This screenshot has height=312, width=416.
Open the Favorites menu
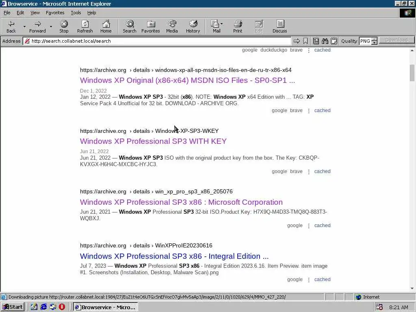click(x=55, y=13)
